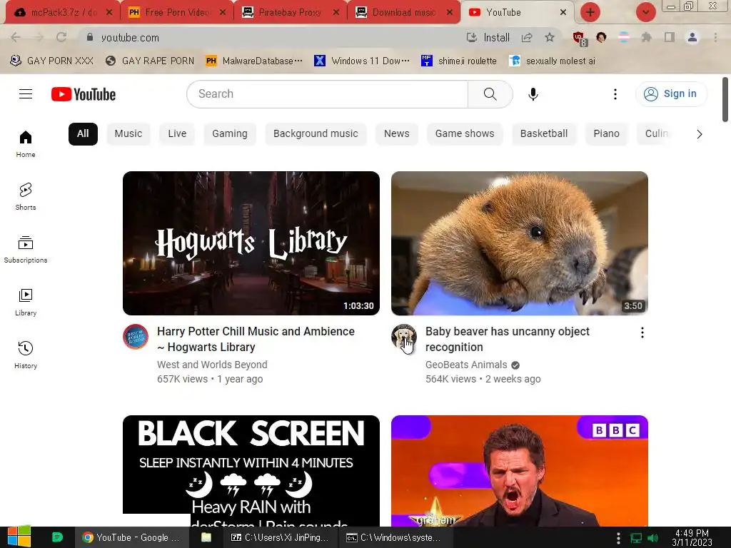Click the page vertical scrollbar
The height and width of the screenshot is (548, 731).
click(x=725, y=100)
